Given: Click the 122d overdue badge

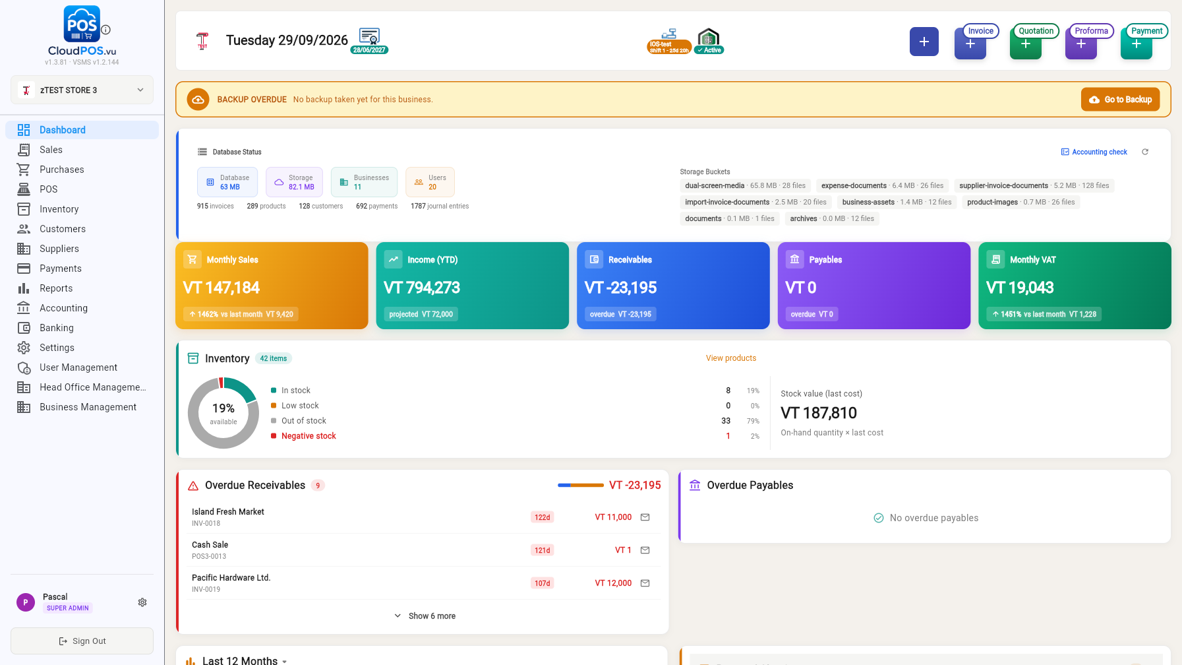Looking at the screenshot, I should click(x=543, y=517).
